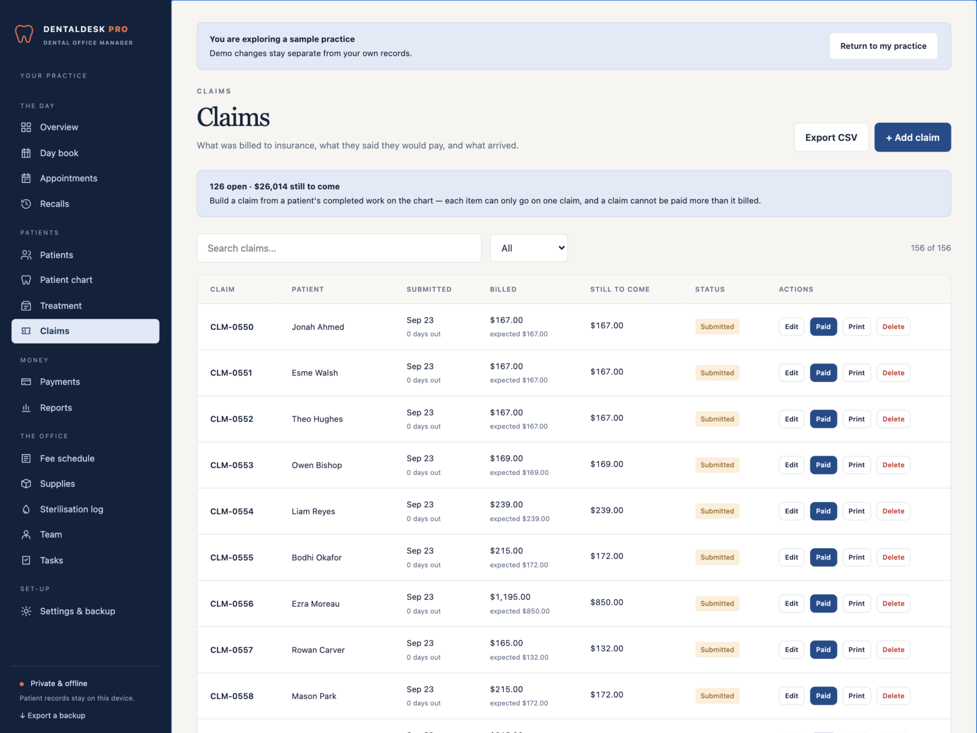
Task: Open the Tasks page
Action: click(x=85, y=560)
